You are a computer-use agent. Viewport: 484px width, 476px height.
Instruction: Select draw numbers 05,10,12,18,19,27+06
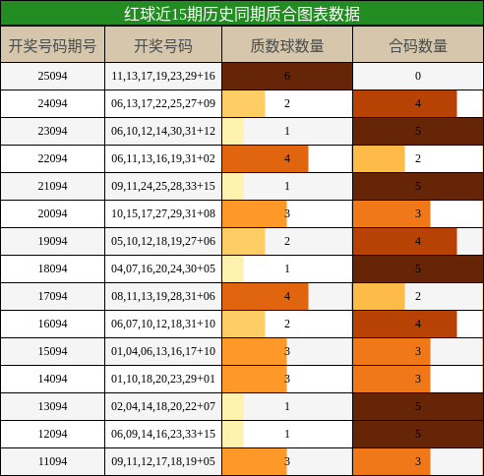(x=163, y=241)
